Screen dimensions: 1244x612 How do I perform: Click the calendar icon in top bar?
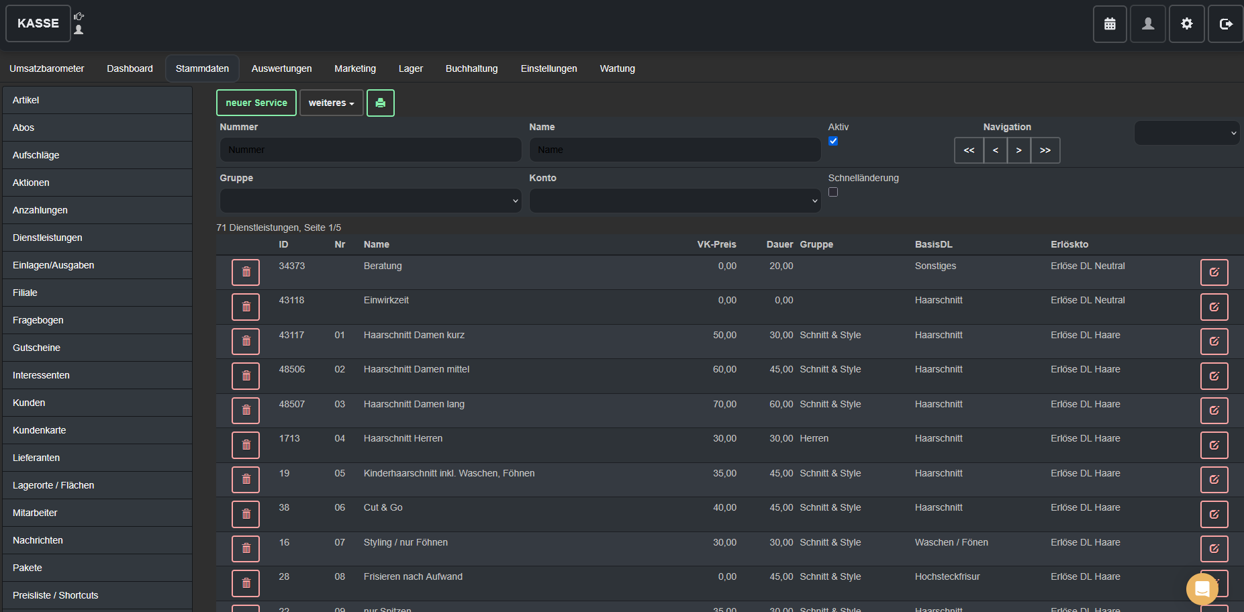(x=1110, y=24)
